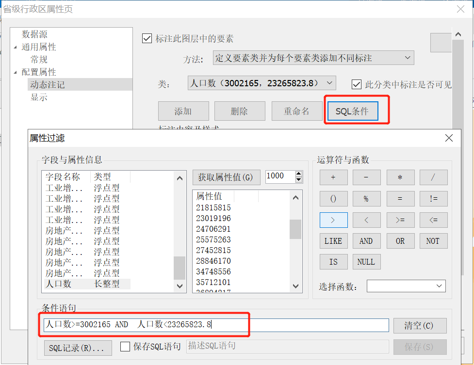Uncheck 标注此图层中的要素 checkbox
Viewport: 474px width, 365px height.
147,39
